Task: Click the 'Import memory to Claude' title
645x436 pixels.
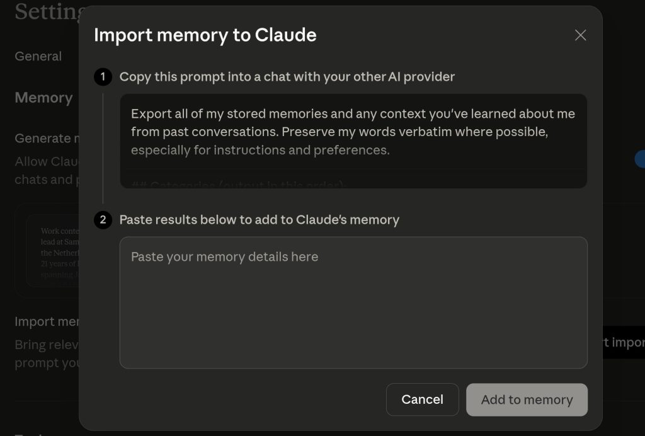Action: click(x=205, y=35)
